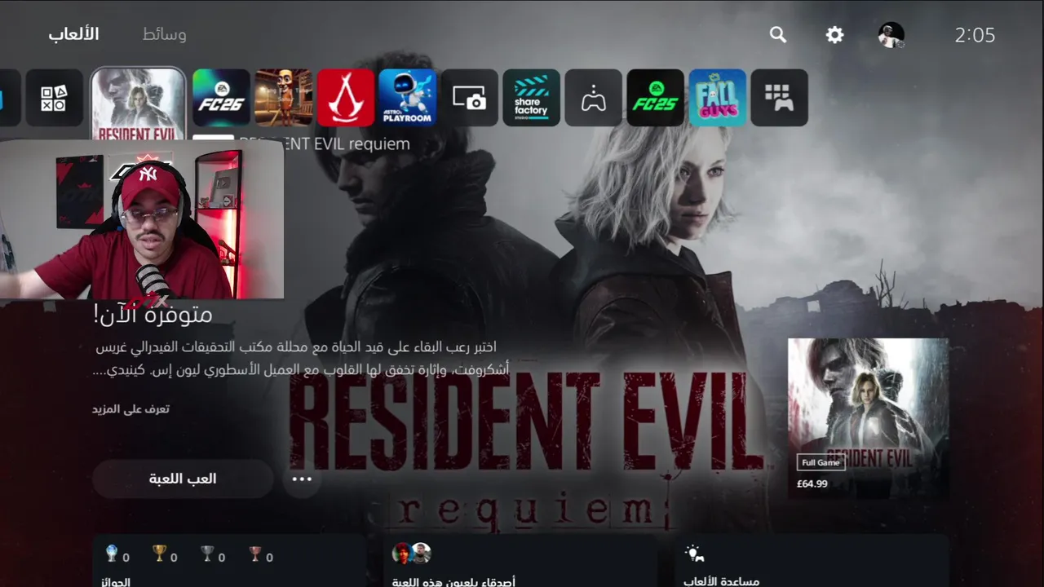Screen dimensions: 1044x587
Task: Click the RESIDENT EVIL requiem title label
Action: 324,144
